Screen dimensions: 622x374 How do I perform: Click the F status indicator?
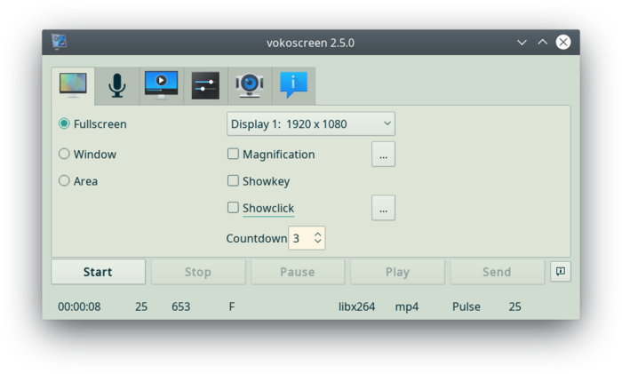(232, 306)
